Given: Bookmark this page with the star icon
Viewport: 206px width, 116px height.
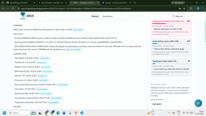Looking at the screenshot, I should point(184,8).
